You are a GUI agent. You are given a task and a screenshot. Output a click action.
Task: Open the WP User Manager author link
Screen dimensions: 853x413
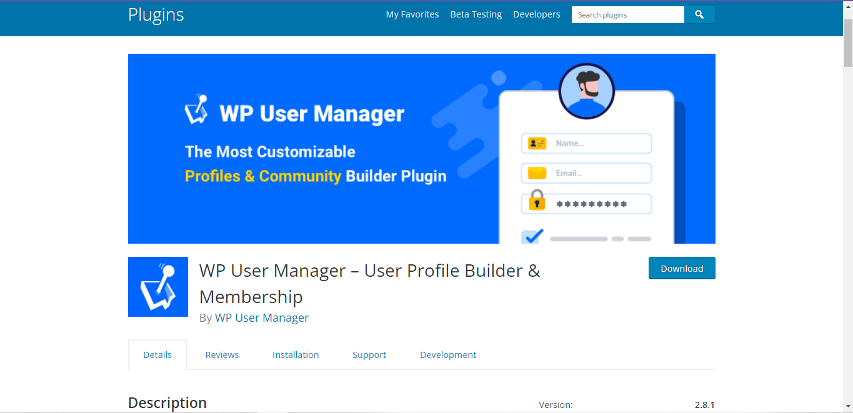point(262,317)
